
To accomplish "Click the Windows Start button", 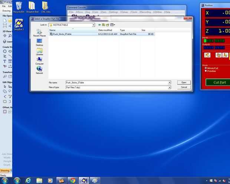I will pyautogui.click(x=4, y=181).
